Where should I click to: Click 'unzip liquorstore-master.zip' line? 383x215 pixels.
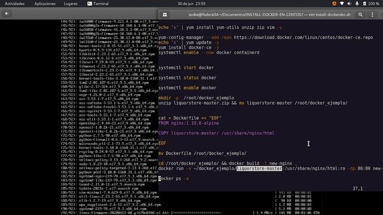click(x=253, y=103)
